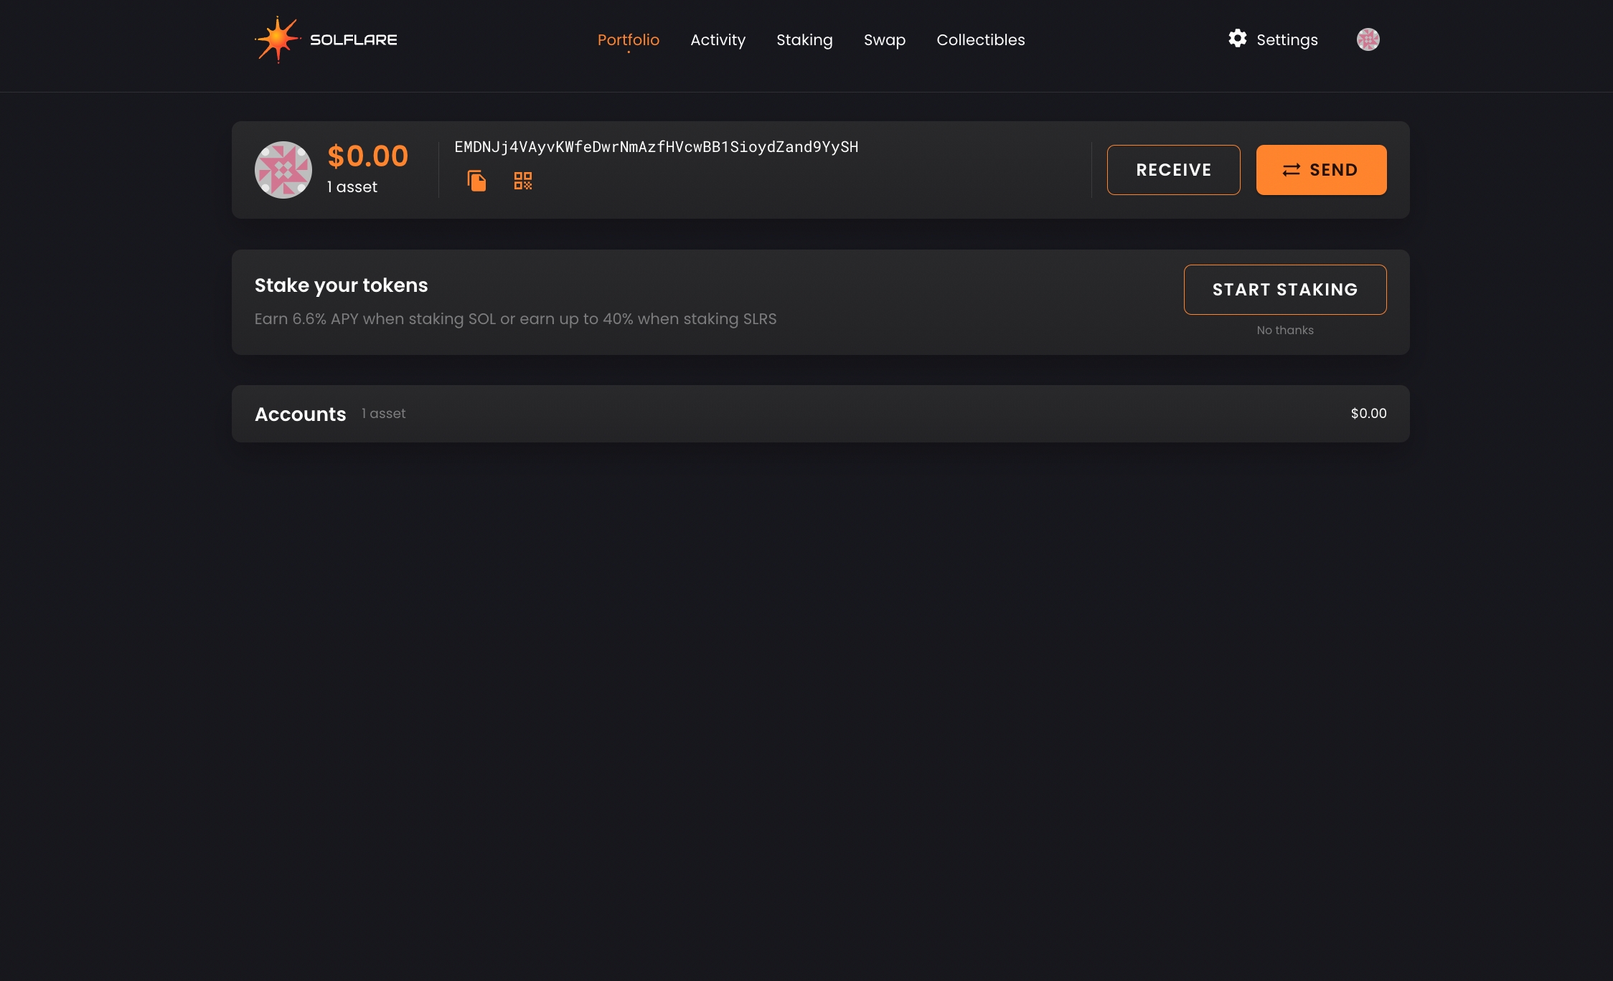This screenshot has height=981, width=1613.
Task: Click the large wallet avatar image
Action: 283,170
